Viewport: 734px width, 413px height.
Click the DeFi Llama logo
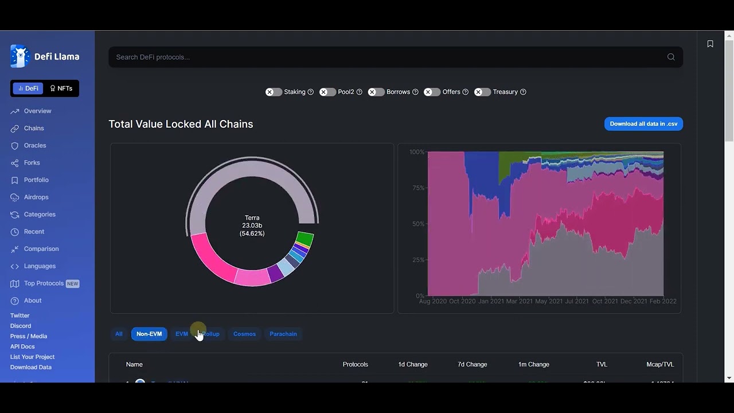[x=45, y=56]
